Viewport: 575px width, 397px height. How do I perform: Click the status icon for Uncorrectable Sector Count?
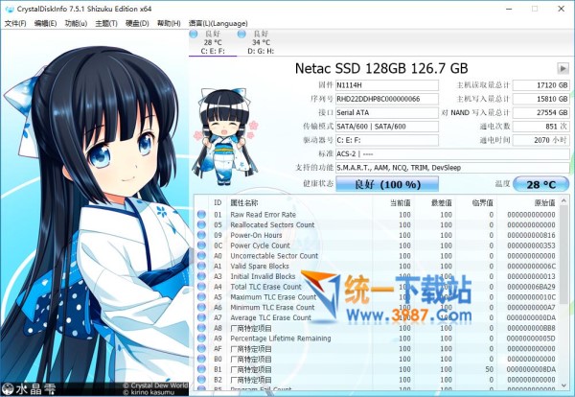click(x=201, y=255)
